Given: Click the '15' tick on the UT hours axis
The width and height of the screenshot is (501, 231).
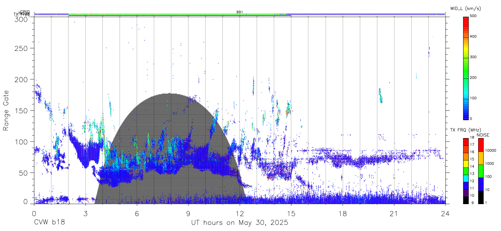Looking at the screenshot, I should coord(291,213).
